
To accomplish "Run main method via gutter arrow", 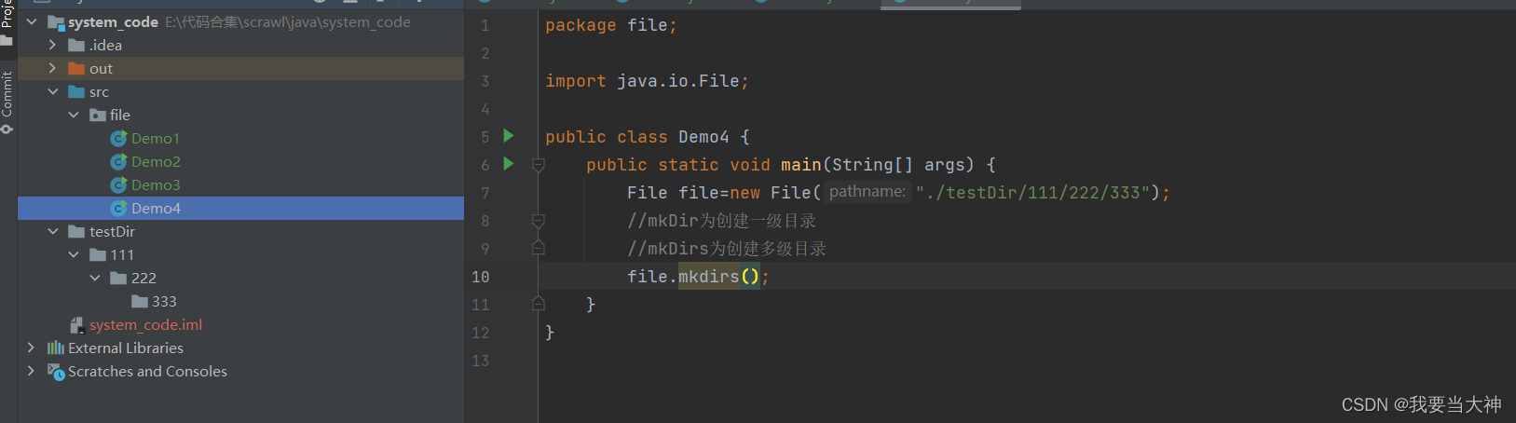I will click(509, 164).
